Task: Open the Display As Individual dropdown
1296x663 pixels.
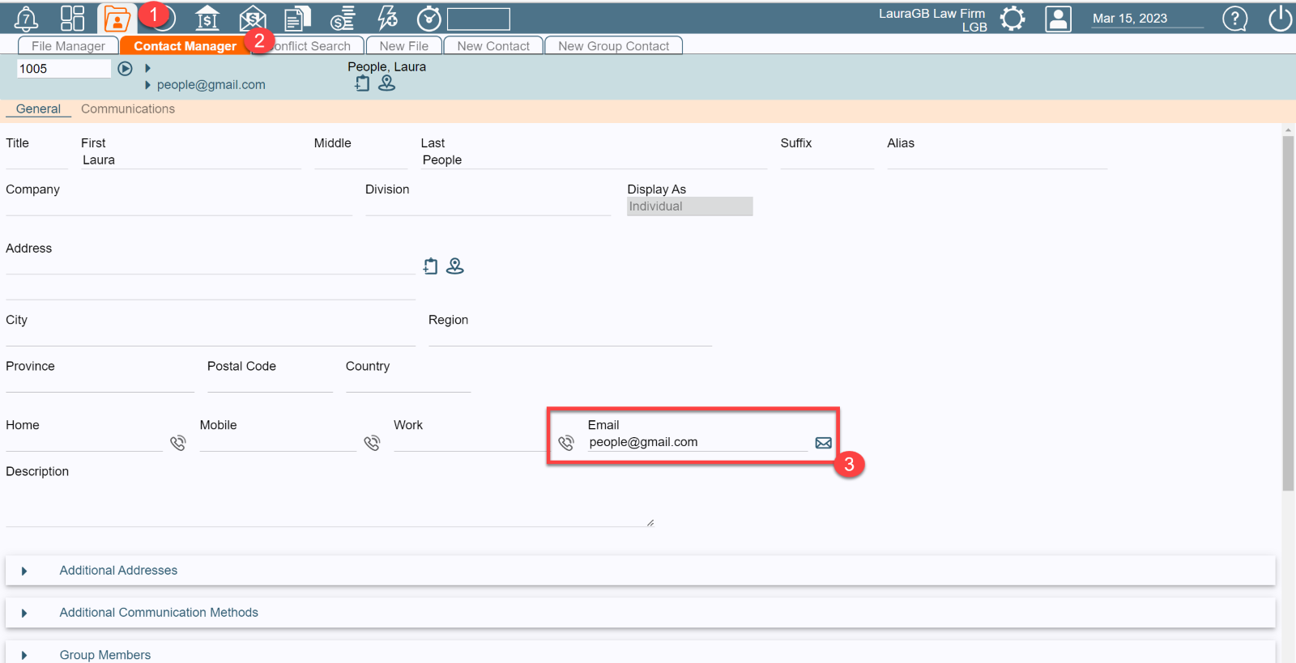Action: point(689,206)
